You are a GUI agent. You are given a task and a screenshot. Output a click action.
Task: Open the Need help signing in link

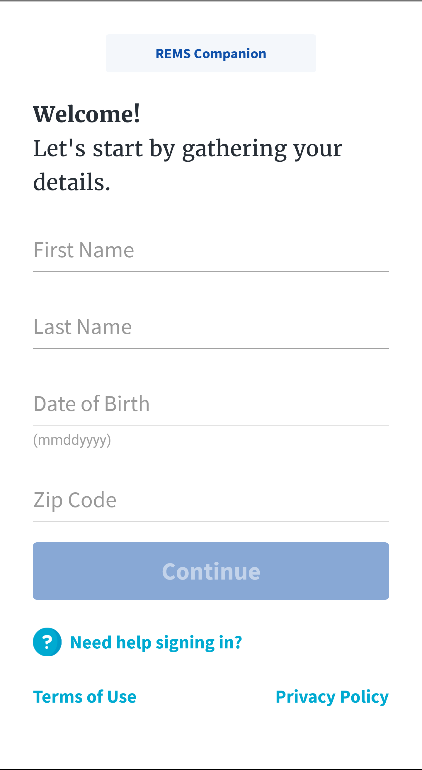tap(156, 642)
